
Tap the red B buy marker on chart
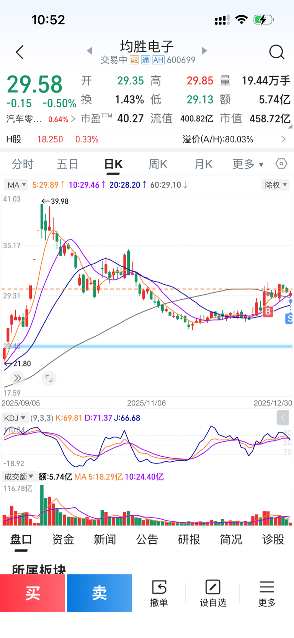(268, 312)
